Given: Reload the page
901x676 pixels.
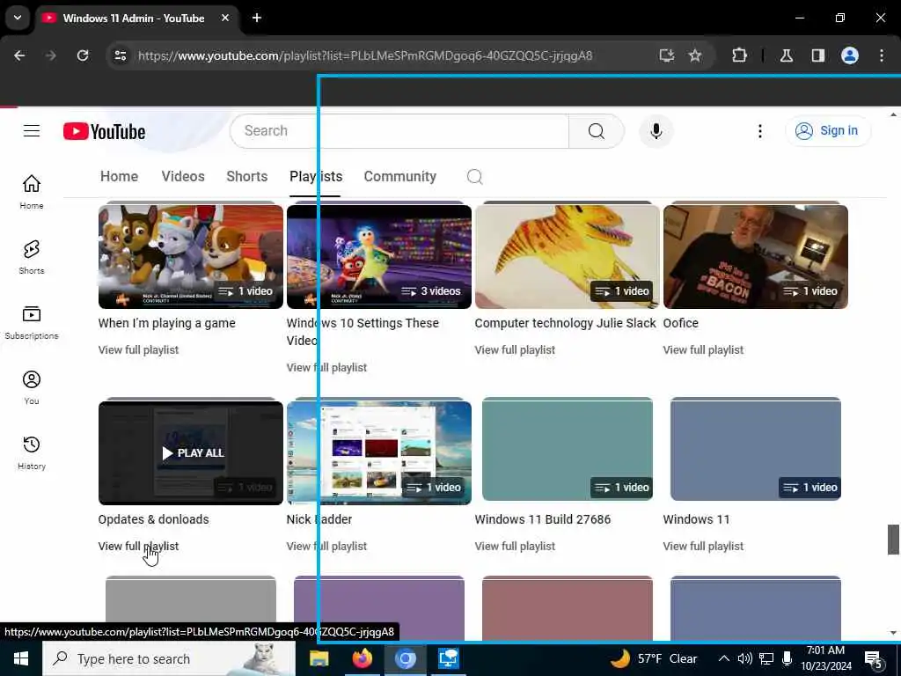Looking at the screenshot, I should (83, 55).
